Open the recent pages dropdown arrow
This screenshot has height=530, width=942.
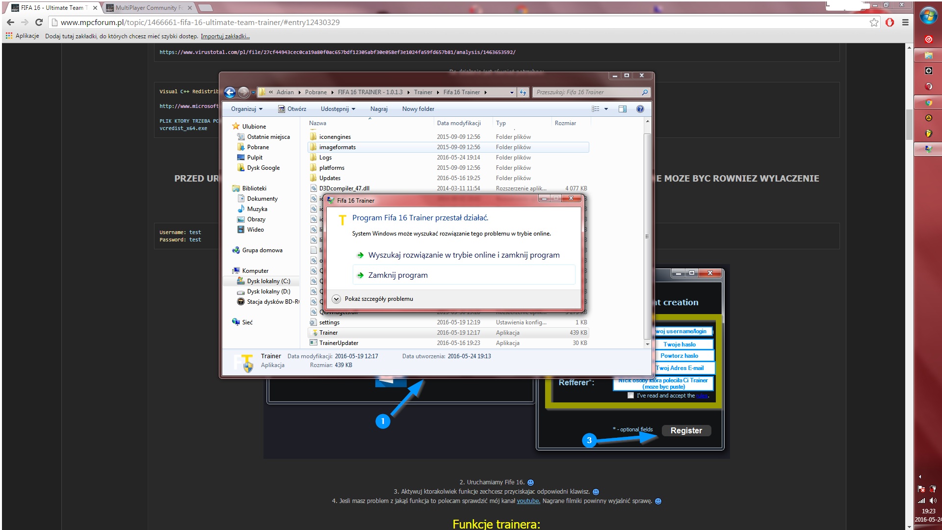[x=253, y=92]
